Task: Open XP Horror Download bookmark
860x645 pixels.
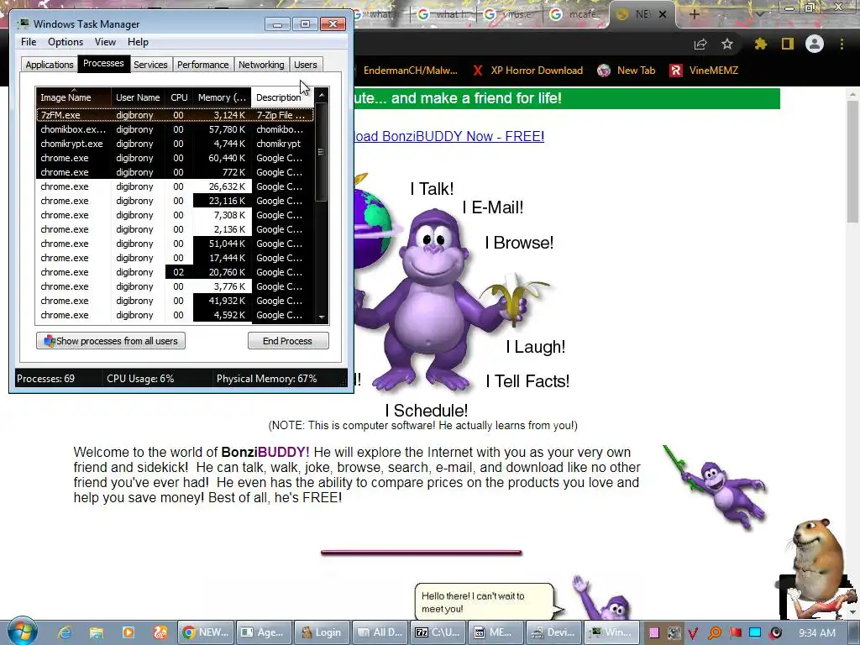Action: (x=528, y=71)
